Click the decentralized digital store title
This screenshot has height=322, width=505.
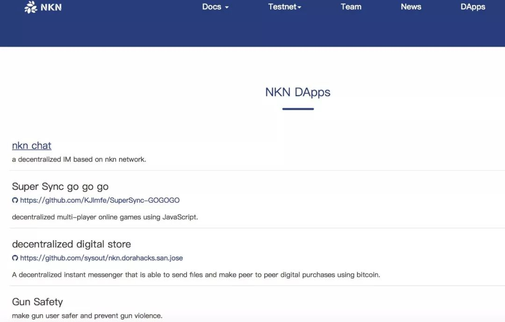(x=72, y=244)
